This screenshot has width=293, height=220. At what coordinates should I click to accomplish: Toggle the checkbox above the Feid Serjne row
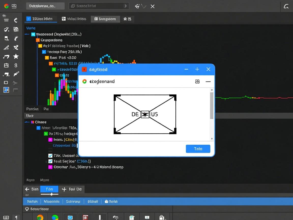(x=50, y=156)
